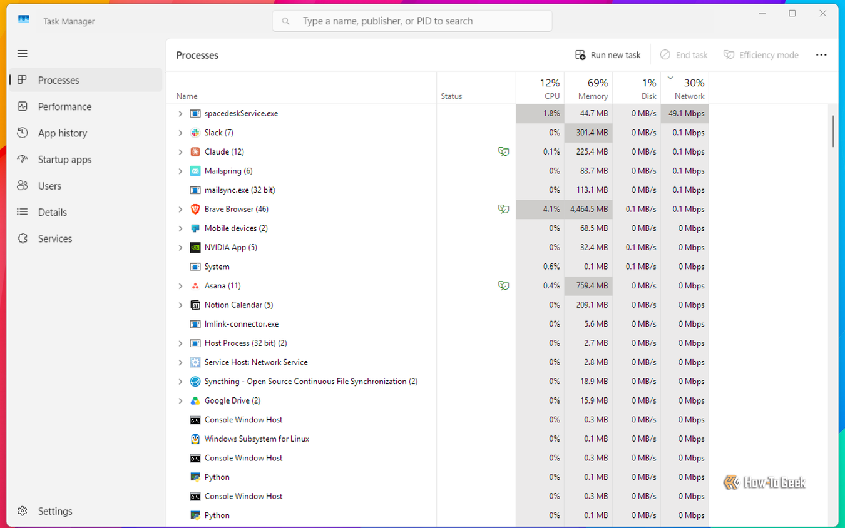The height and width of the screenshot is (528, 845).
Task: Click the Syncthing process icon
Action: (x=195, y=382)
